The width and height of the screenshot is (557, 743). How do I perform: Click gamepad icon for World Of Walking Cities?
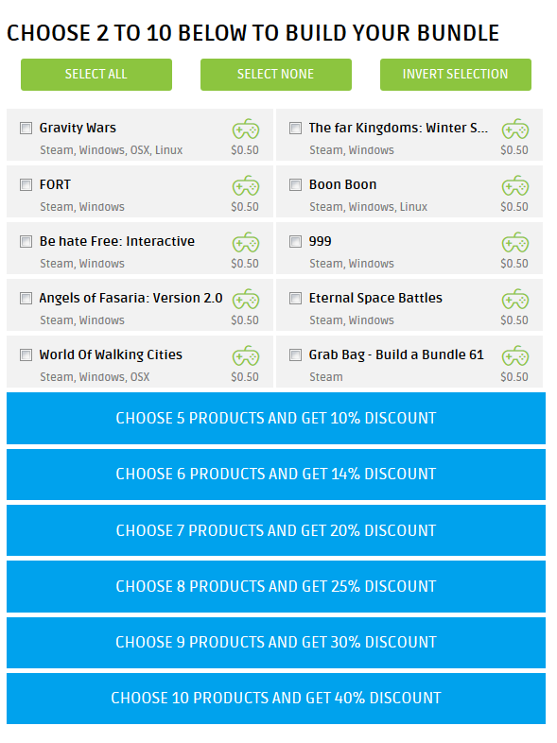(246, 355)
